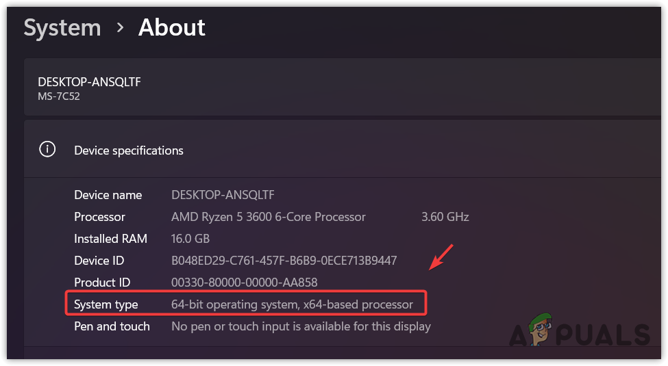Click the Device ID value starting B048ED29

coord(284,261)
